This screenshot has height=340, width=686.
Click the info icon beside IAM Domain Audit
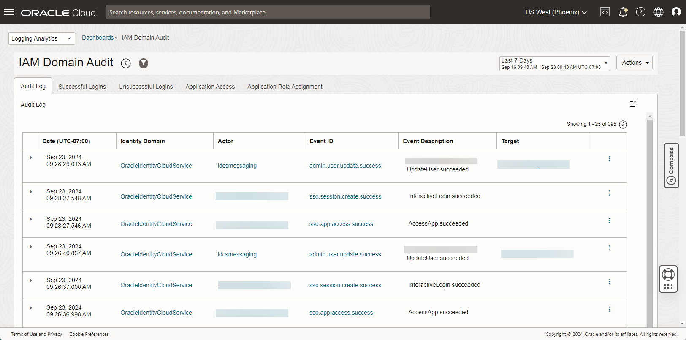(x=126, y=63)
